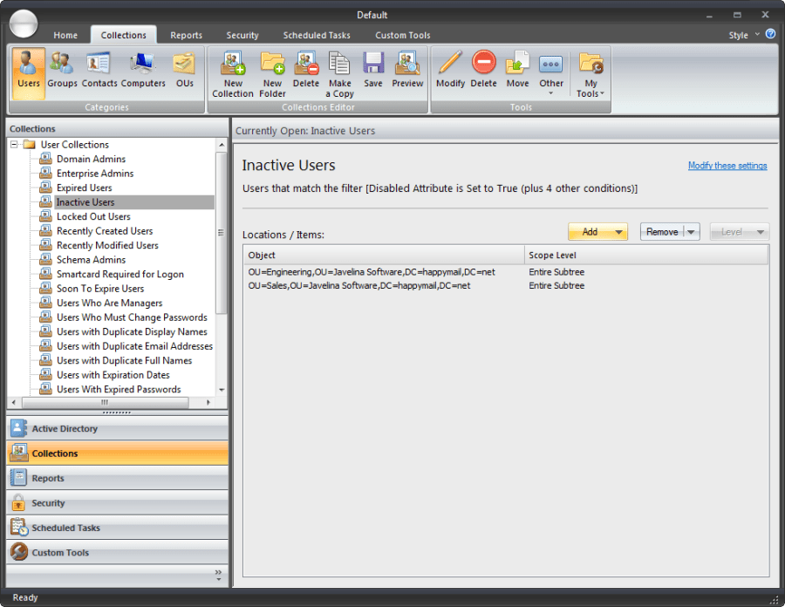Select the Locked Out Users collection
Image resolution: width=785 pixels, height=607 pixels.
click(95, 215)
